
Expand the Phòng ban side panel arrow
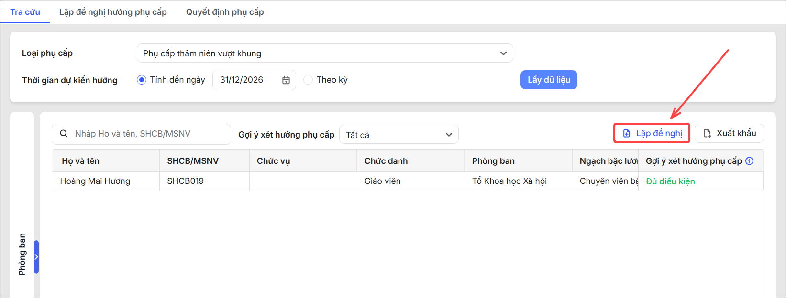point(36,257)
